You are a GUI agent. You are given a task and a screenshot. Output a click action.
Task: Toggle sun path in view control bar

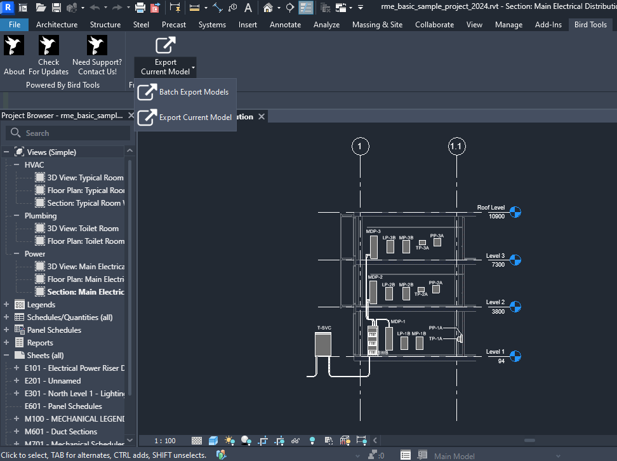(230, 440)
